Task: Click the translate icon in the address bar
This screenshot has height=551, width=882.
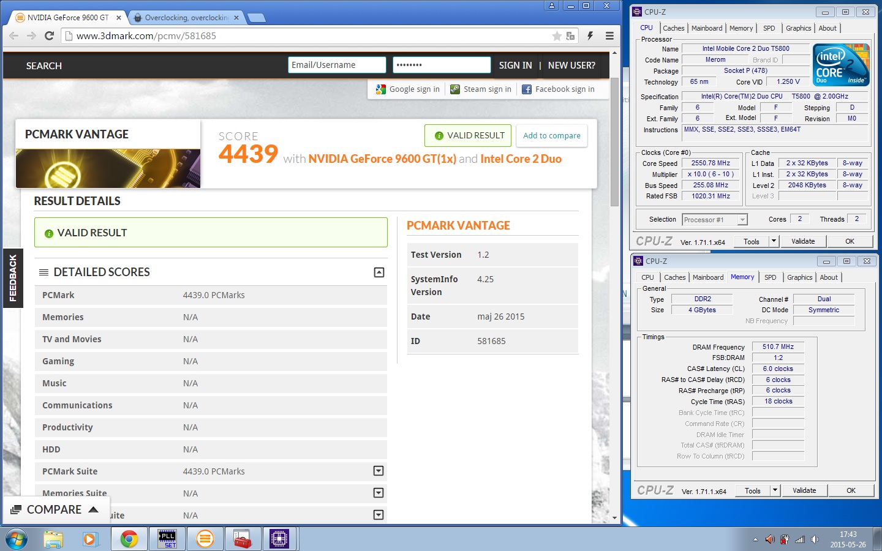Action: 570,36
